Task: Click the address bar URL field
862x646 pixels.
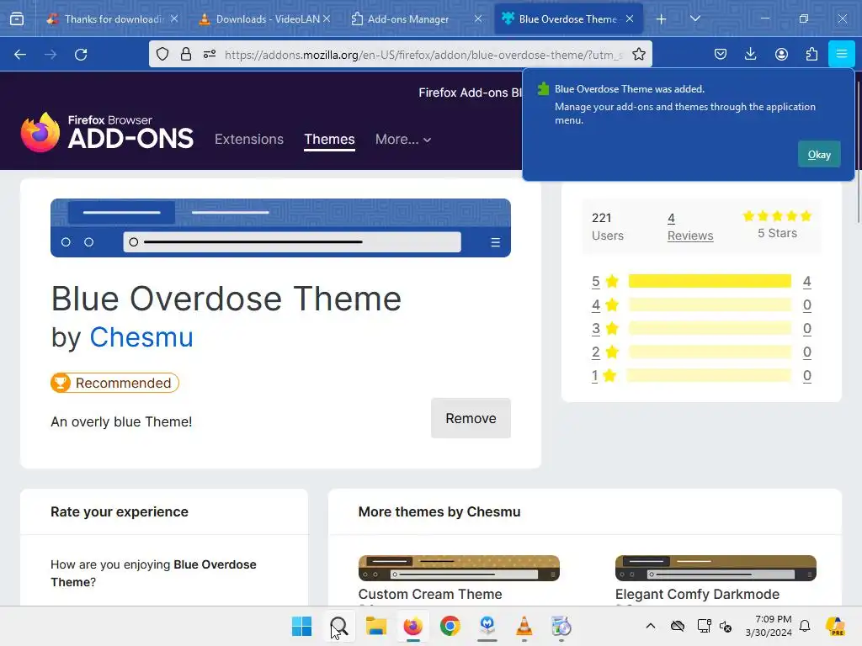Action: tap(423, 55)
